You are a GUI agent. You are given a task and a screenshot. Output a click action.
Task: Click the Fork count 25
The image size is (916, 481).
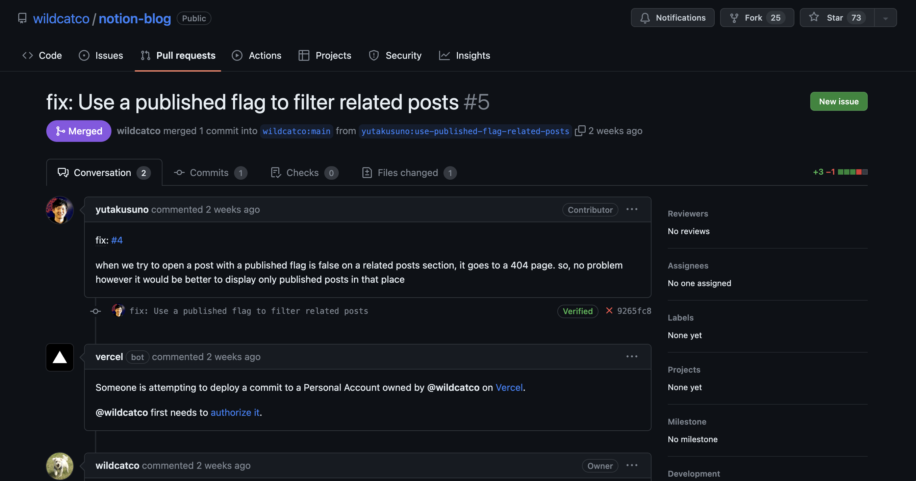(x=775, y=18)
